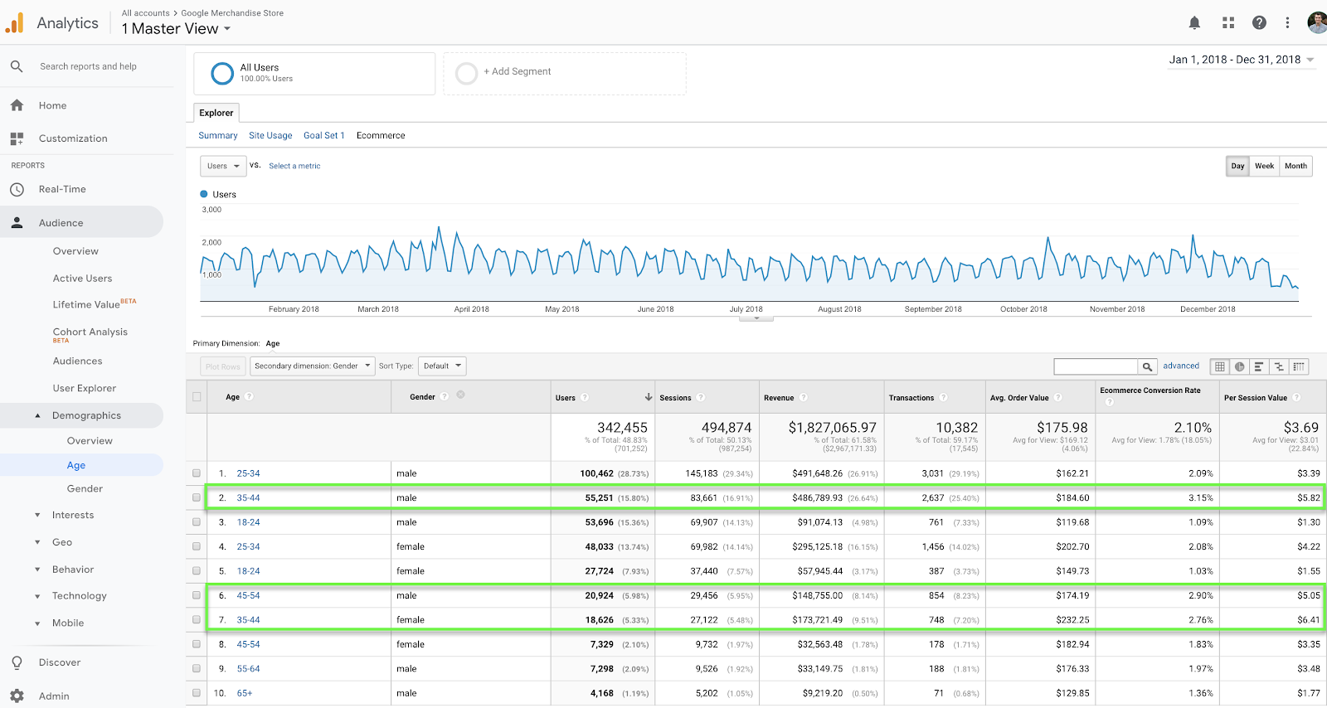Open the notifications bell
Screen dimensions: 1327x708
tap(1194, 23)
